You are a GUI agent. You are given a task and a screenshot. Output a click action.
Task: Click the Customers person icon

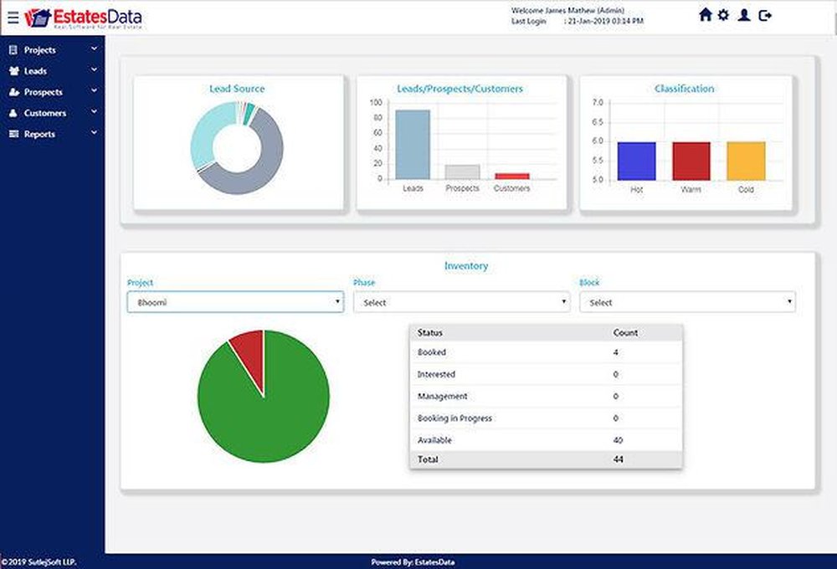[13, 112]
